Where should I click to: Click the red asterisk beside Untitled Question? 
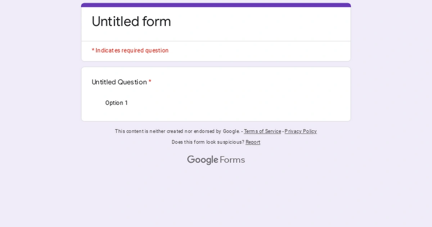coord(150,82)
